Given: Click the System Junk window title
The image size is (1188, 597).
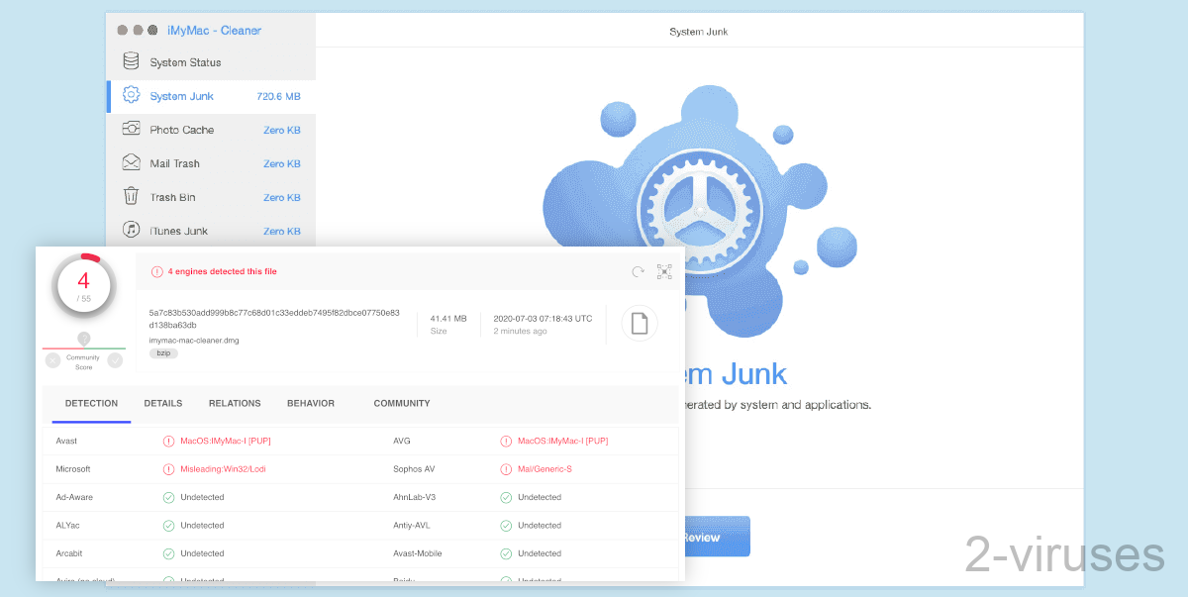Looking at the screenshot, I should point(699,32).
